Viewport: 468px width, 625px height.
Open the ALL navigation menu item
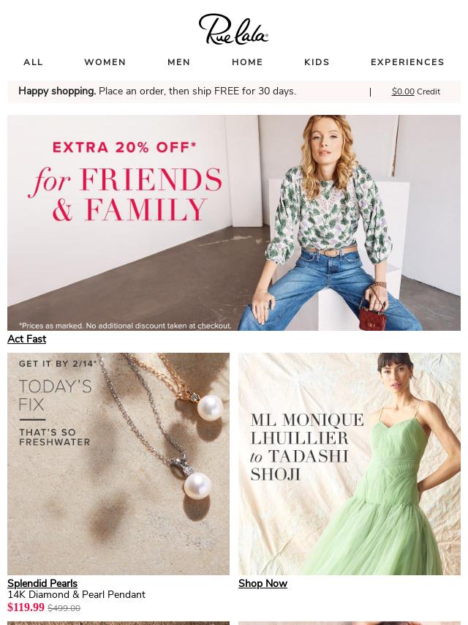33,62
